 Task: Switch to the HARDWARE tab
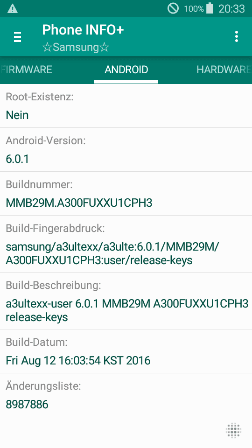pyautogui.click(x=224, y=70)
